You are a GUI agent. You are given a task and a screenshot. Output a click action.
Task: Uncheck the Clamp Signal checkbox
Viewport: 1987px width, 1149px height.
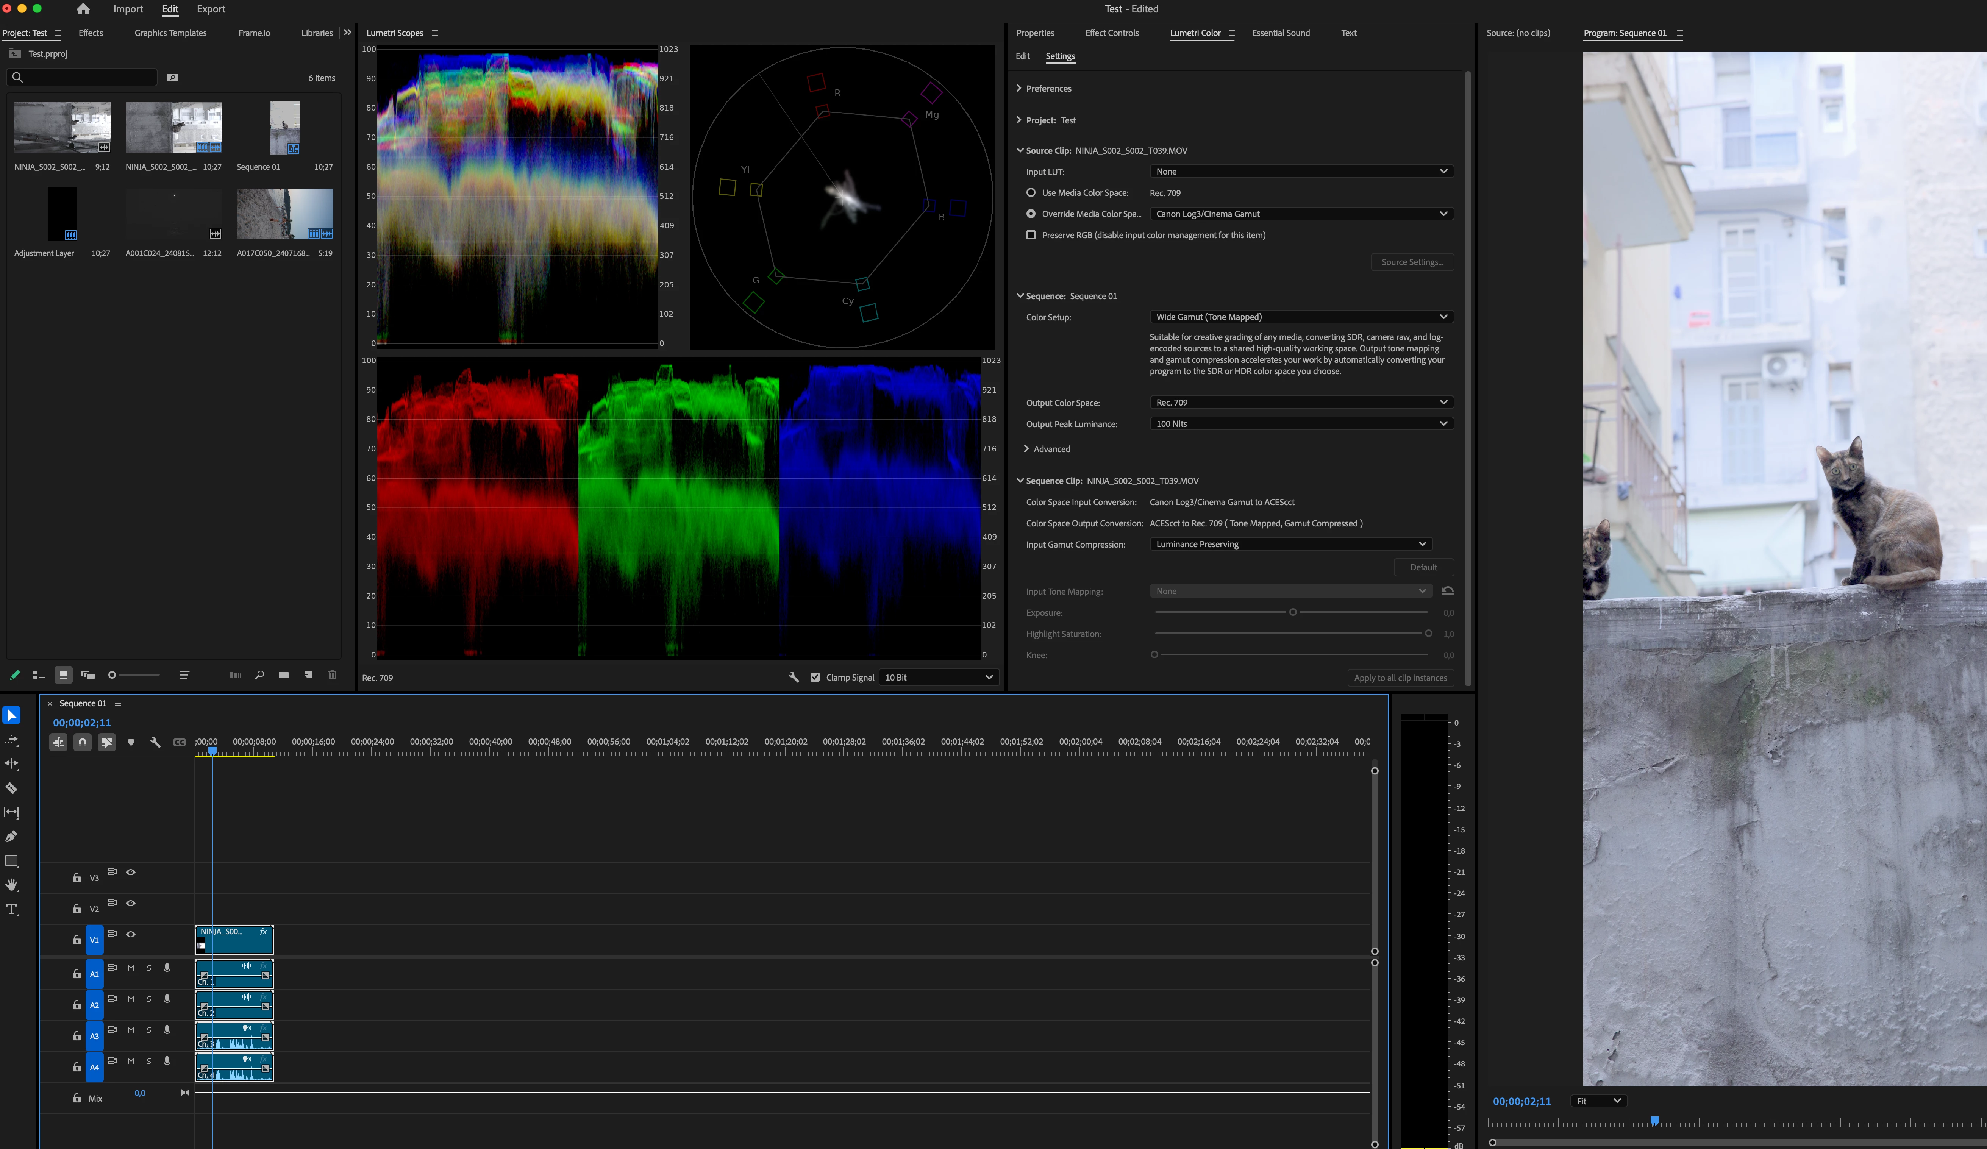pyautogui.click(x=815, y=678)
